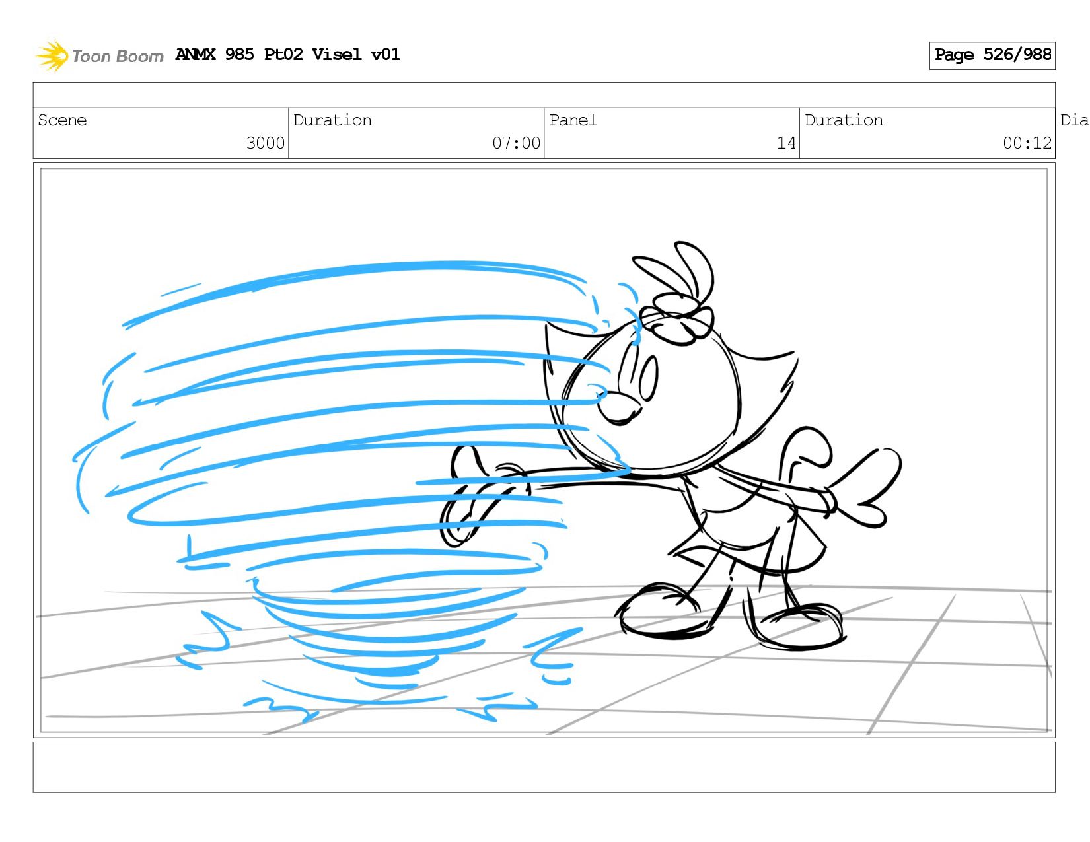
Task: Select panel duration value '00:12'
Action: (x=1027, y=143)
